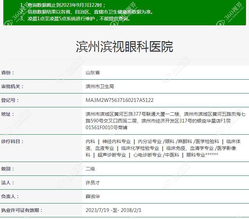
Task: Click the approval authority 滨州市卫生局
Action: pyautogui.click(x=100, y=86)
